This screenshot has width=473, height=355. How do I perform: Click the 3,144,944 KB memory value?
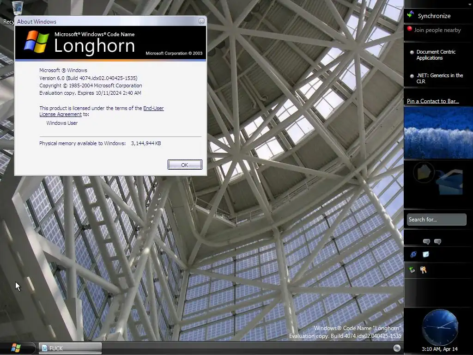pyautogui.click(x=146, y=143)
